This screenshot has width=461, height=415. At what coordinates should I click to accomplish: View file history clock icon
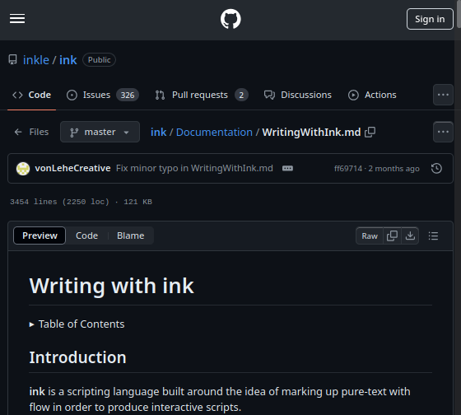436,169
